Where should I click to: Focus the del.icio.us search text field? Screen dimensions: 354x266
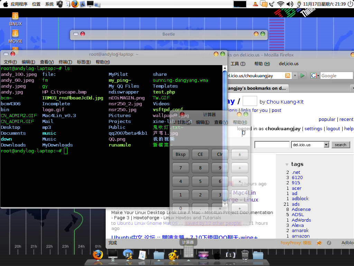click(272, 145)
